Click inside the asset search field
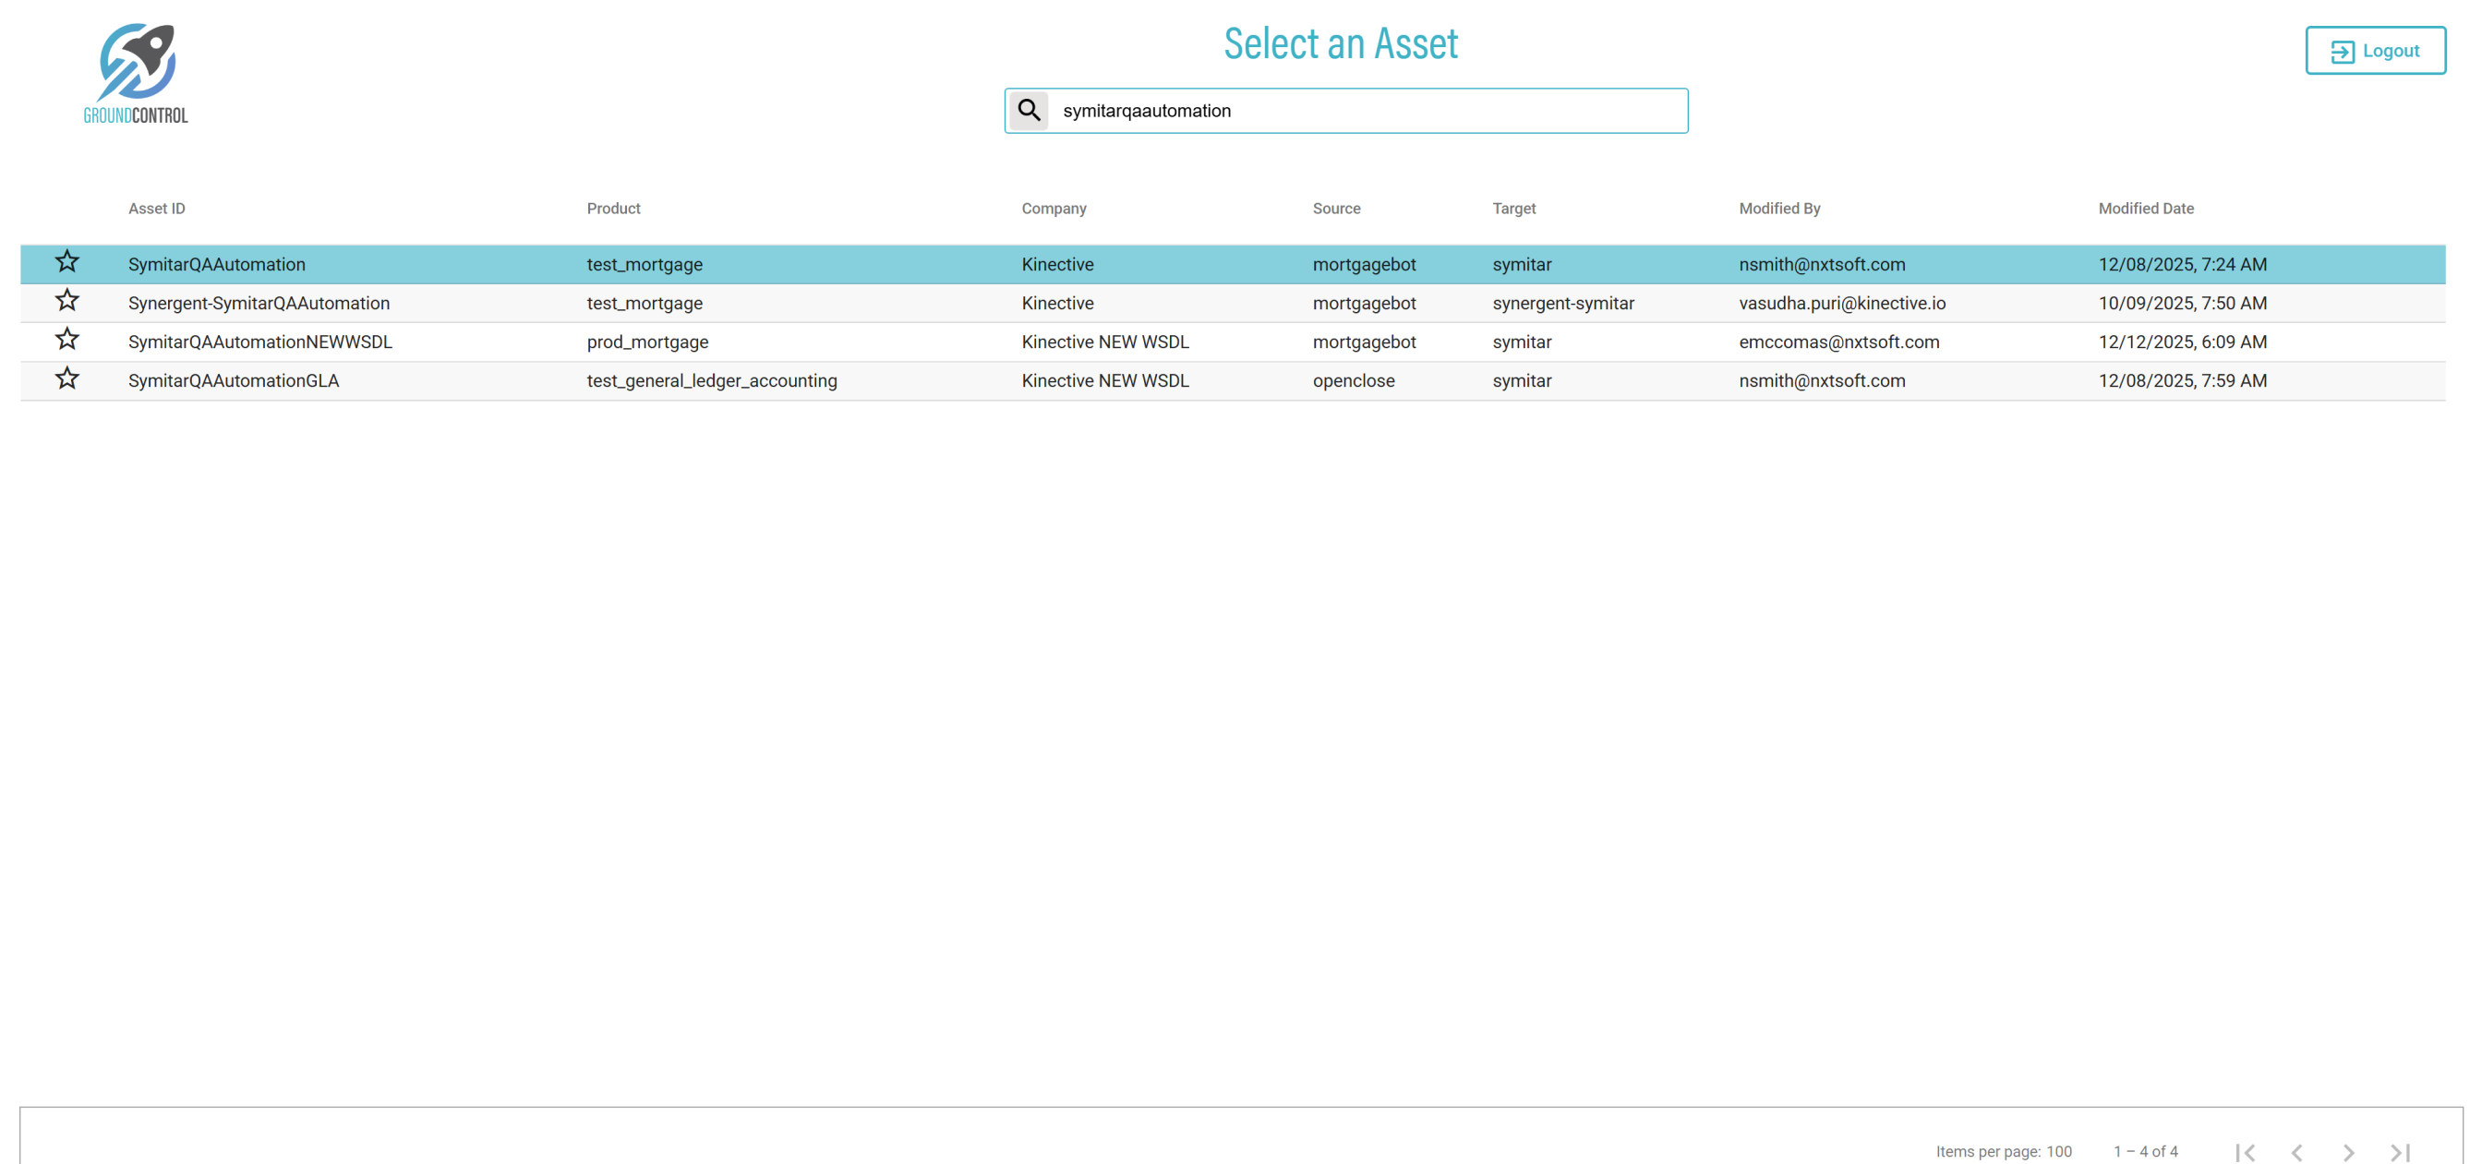The image size is (2482, 1164). 1368,111
